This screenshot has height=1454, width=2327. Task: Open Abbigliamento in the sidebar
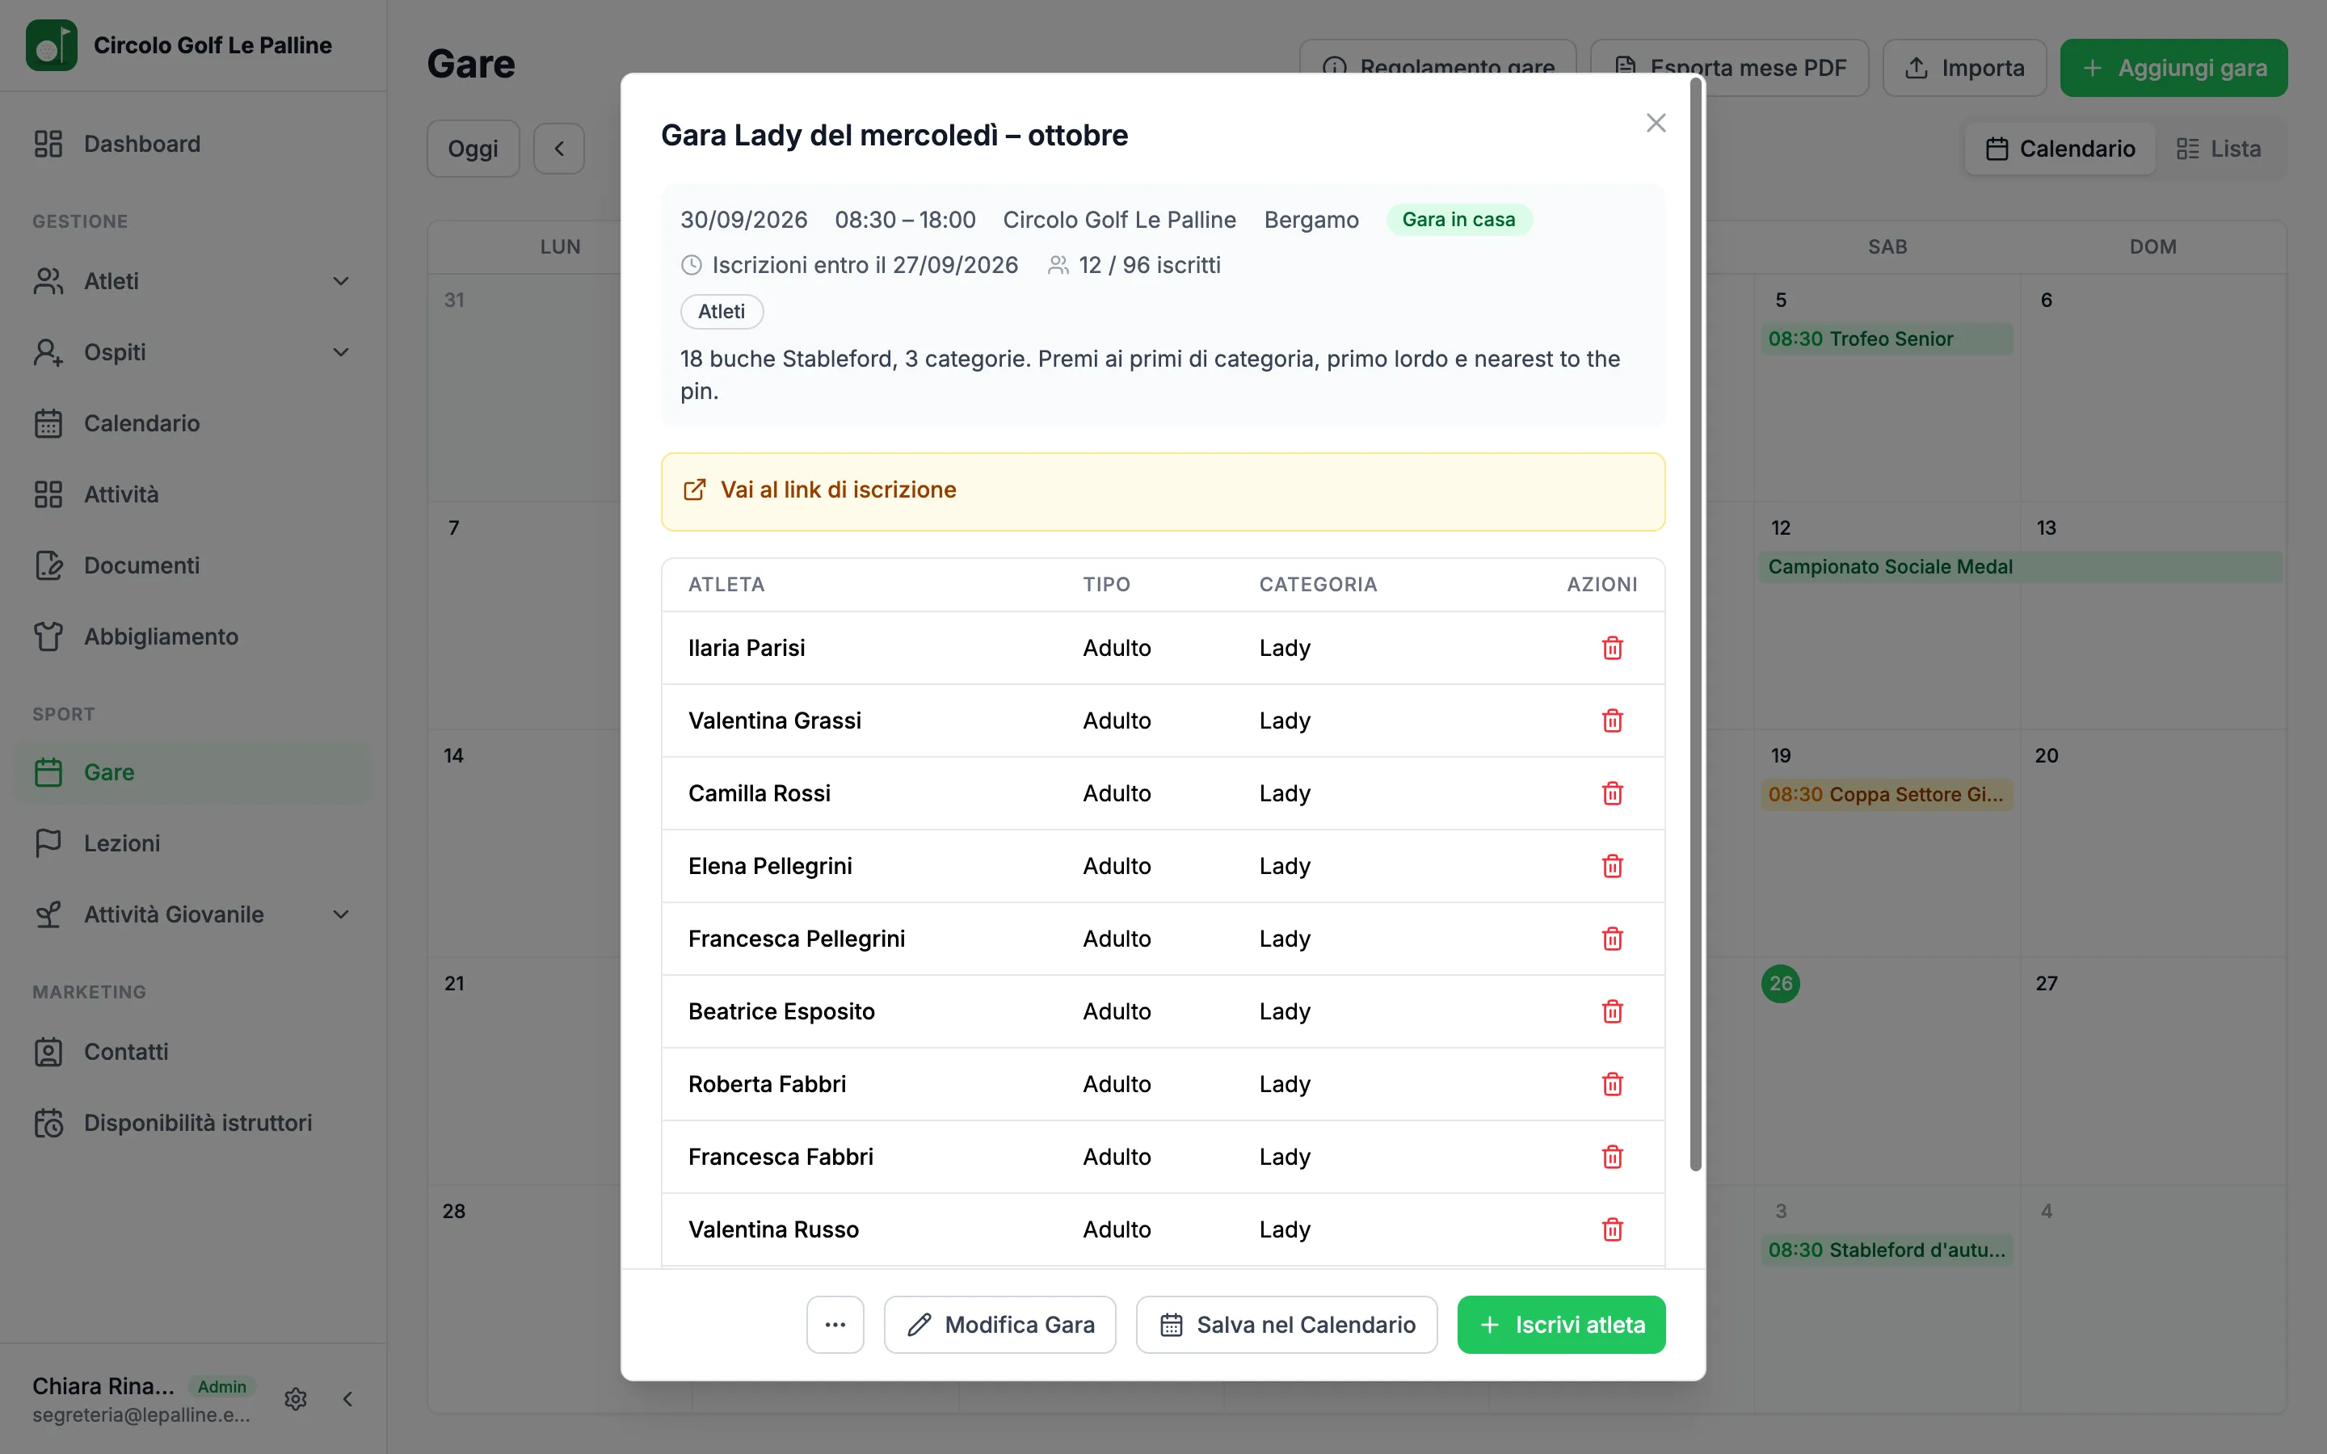(193, 637)
